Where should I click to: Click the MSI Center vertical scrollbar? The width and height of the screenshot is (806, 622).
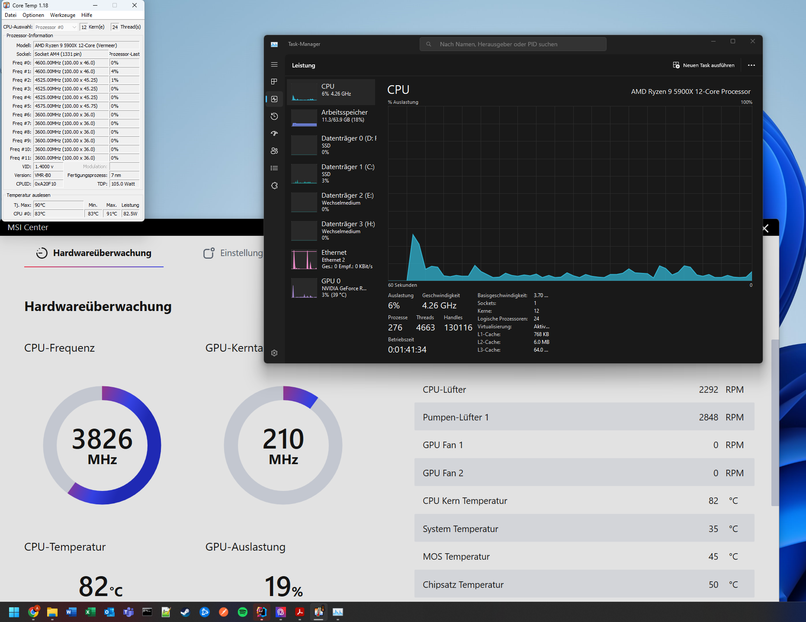[x=775, y=422]
